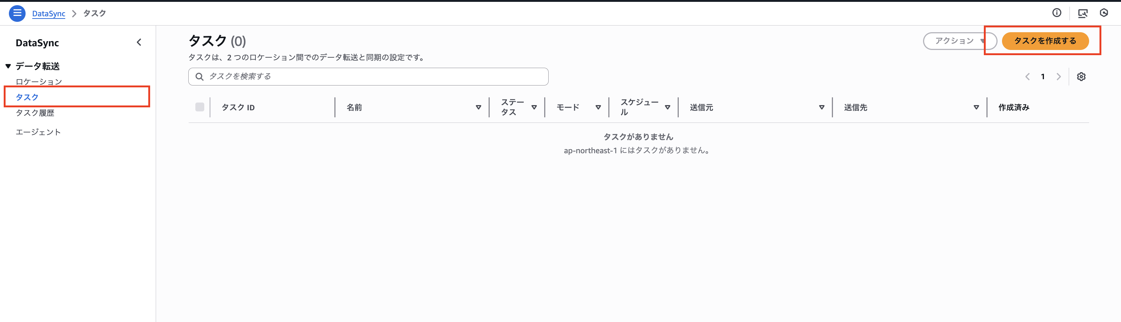Image resolution: width=1121 pixels, height=322 pixels.
Task: Click the タスクがありません message
Action: tap(638, 137)
